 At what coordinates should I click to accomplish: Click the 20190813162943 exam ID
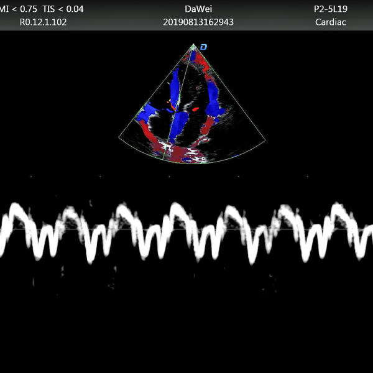[198, 22]
